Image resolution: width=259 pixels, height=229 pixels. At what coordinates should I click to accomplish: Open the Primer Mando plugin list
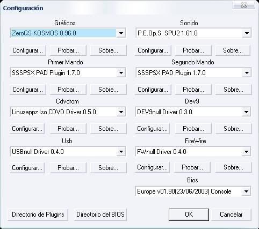[121, 73]
